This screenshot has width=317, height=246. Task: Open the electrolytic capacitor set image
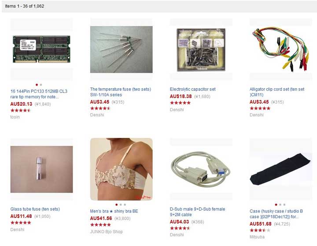(x=201, y=49)
